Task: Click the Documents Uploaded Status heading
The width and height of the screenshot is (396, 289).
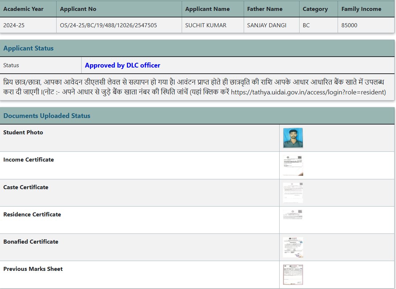Action: tap(47, 115)
